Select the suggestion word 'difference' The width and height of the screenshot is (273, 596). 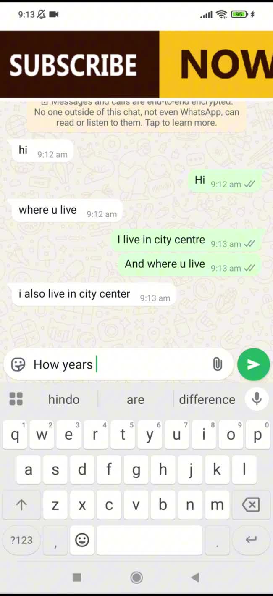[x=207, y=399]
